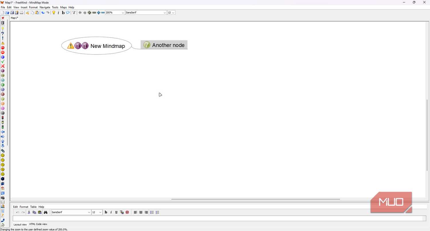Toggle bulleted list in note editor
This screenshot has height=231, width=430.
[152, 212]
